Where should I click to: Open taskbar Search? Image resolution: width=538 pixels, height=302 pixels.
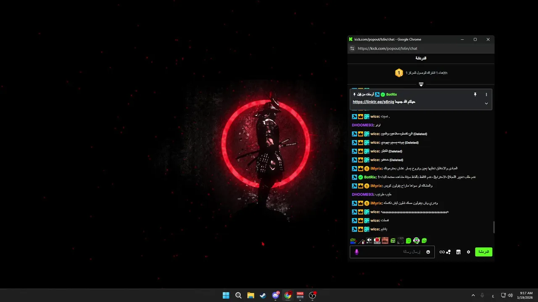click(x=238, y=295)
